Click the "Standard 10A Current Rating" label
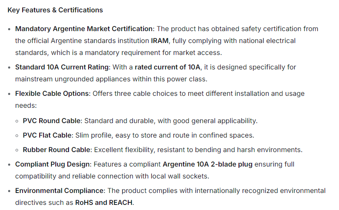This screenshot has height=210, width=339. point(63,67)
